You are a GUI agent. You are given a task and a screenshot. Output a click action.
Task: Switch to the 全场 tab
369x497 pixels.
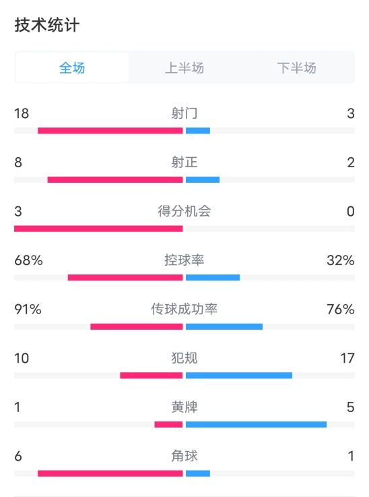[x=72, y=67]
